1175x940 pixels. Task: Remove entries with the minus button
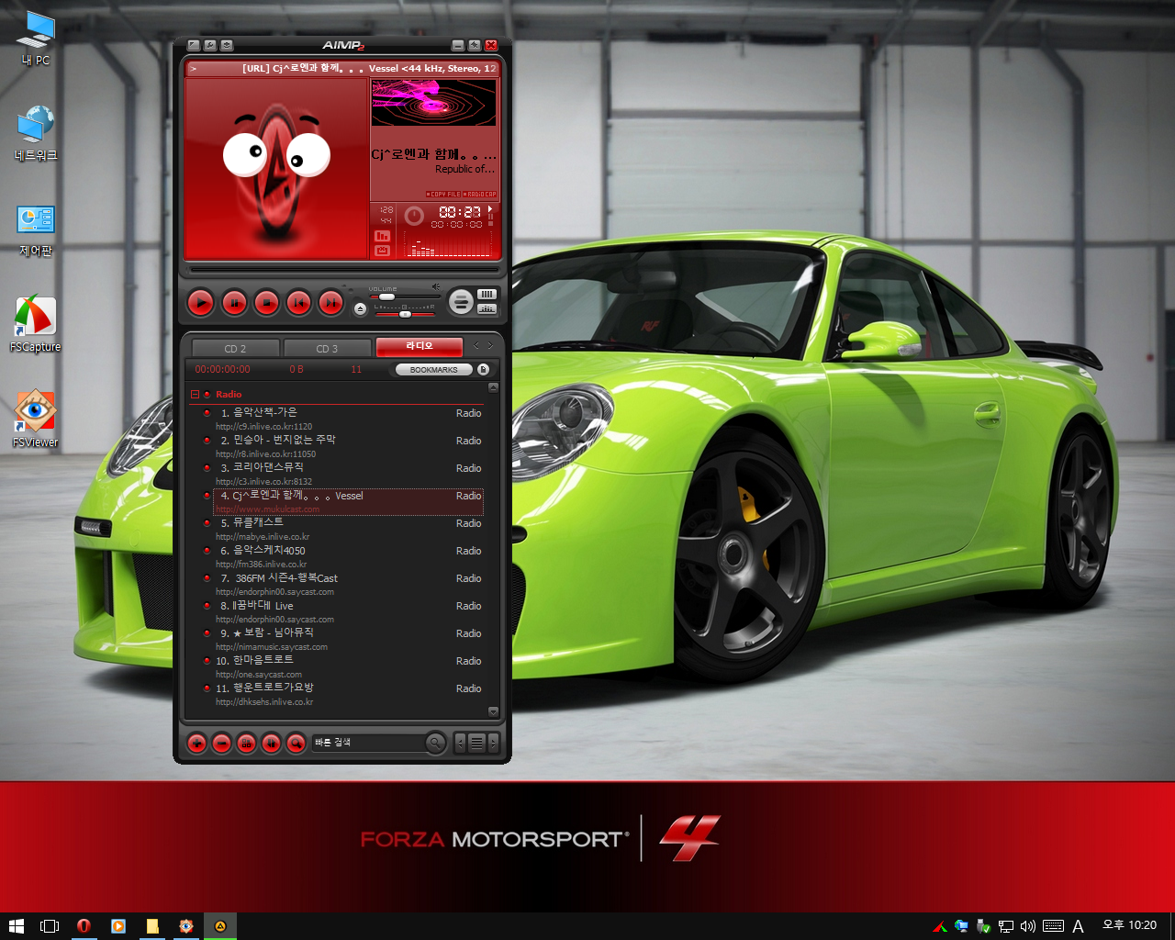tap(221, 743)
